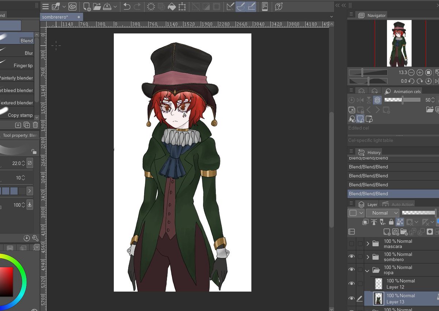Toggle Lock Layer padlock icon
The image size is (439, 311).
(391, 222)
